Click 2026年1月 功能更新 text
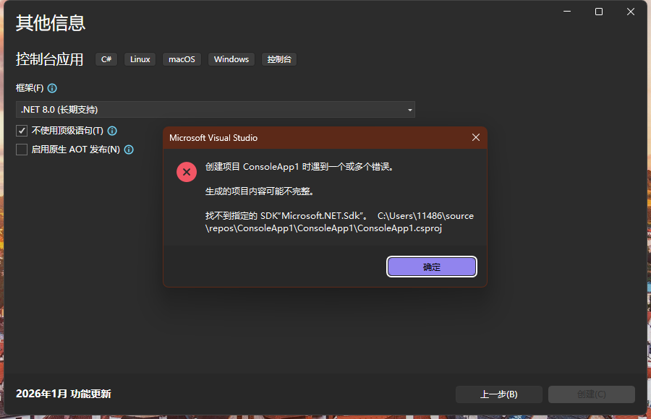651x419 pixels. [x=64, y=394]
